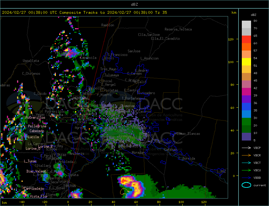Pick the bright yellow swatch between 54 and 51
Viewport: 269px width, 206px height.
click(246, 62)
